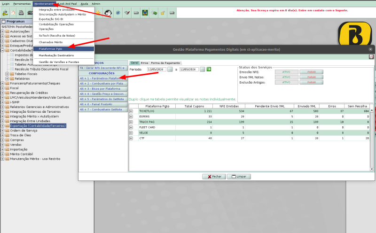Click the Fechar button
Image resolution: width=376 pixels, height=233 pixels.
[x=214, y=177]
